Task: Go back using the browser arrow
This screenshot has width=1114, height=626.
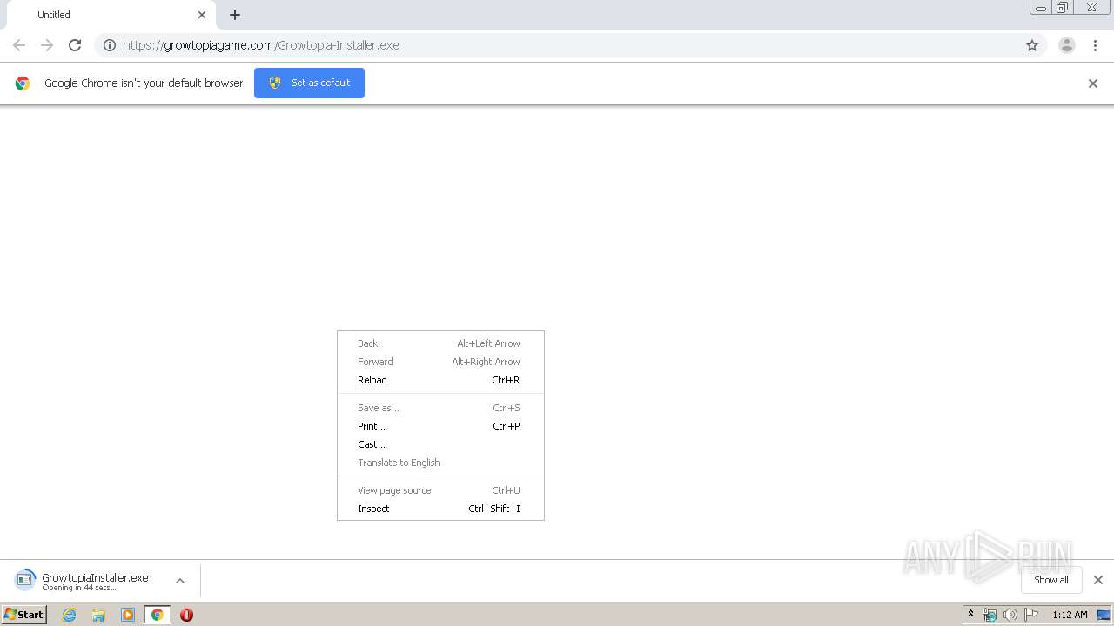Action: pos(19,45)
